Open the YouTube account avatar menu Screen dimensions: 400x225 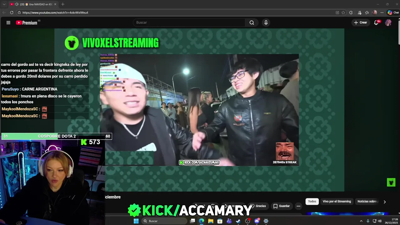click(x=388, y=22)
